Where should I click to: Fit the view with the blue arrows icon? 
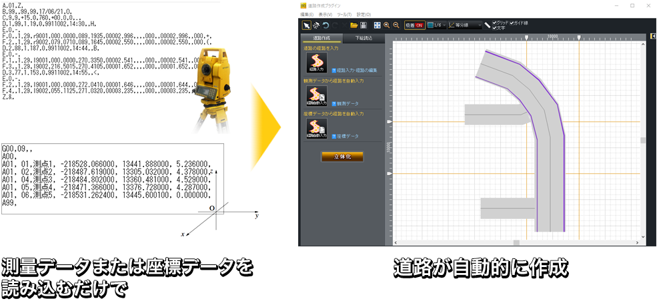[378, 25]
